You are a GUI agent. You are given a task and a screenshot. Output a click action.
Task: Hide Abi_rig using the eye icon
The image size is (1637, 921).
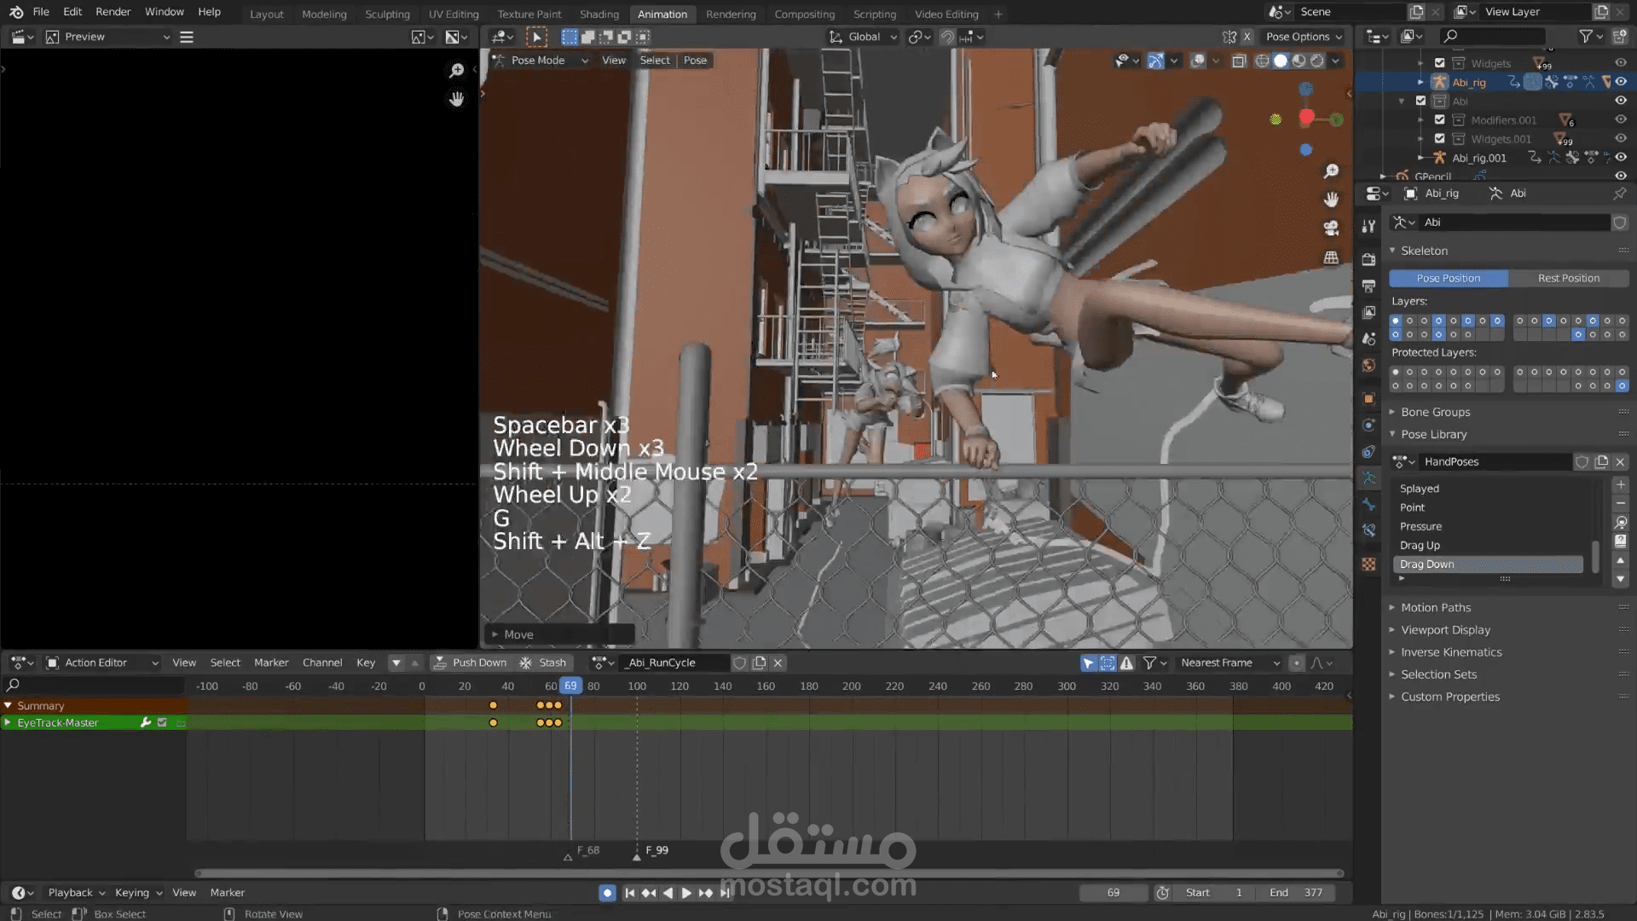(x=1621, y=82)
